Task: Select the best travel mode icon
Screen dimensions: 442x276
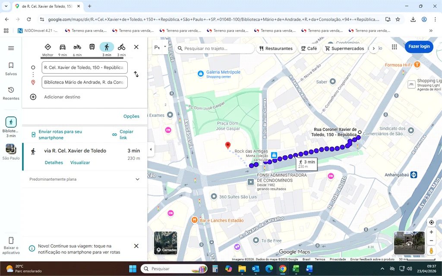Action: coord(47,47)
